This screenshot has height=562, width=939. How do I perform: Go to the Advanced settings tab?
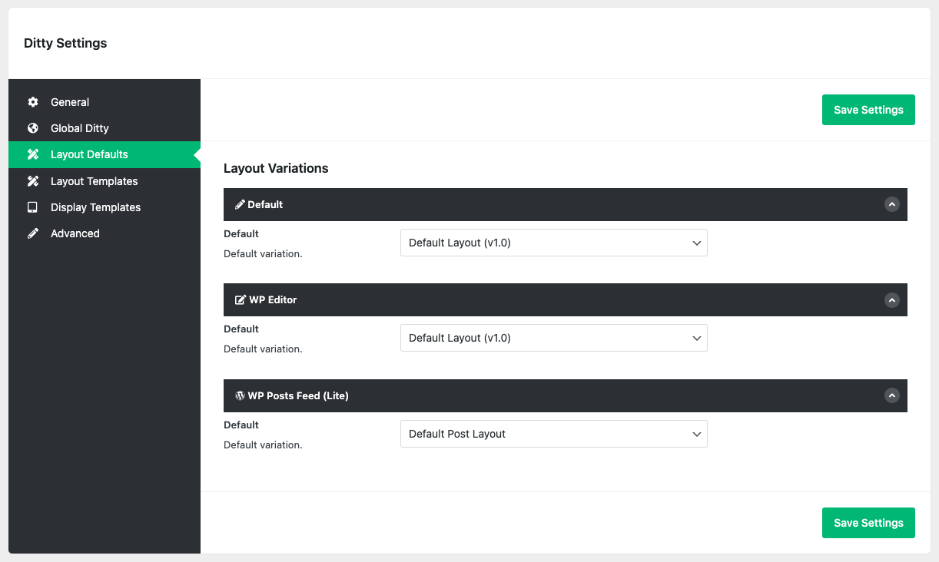75,233
